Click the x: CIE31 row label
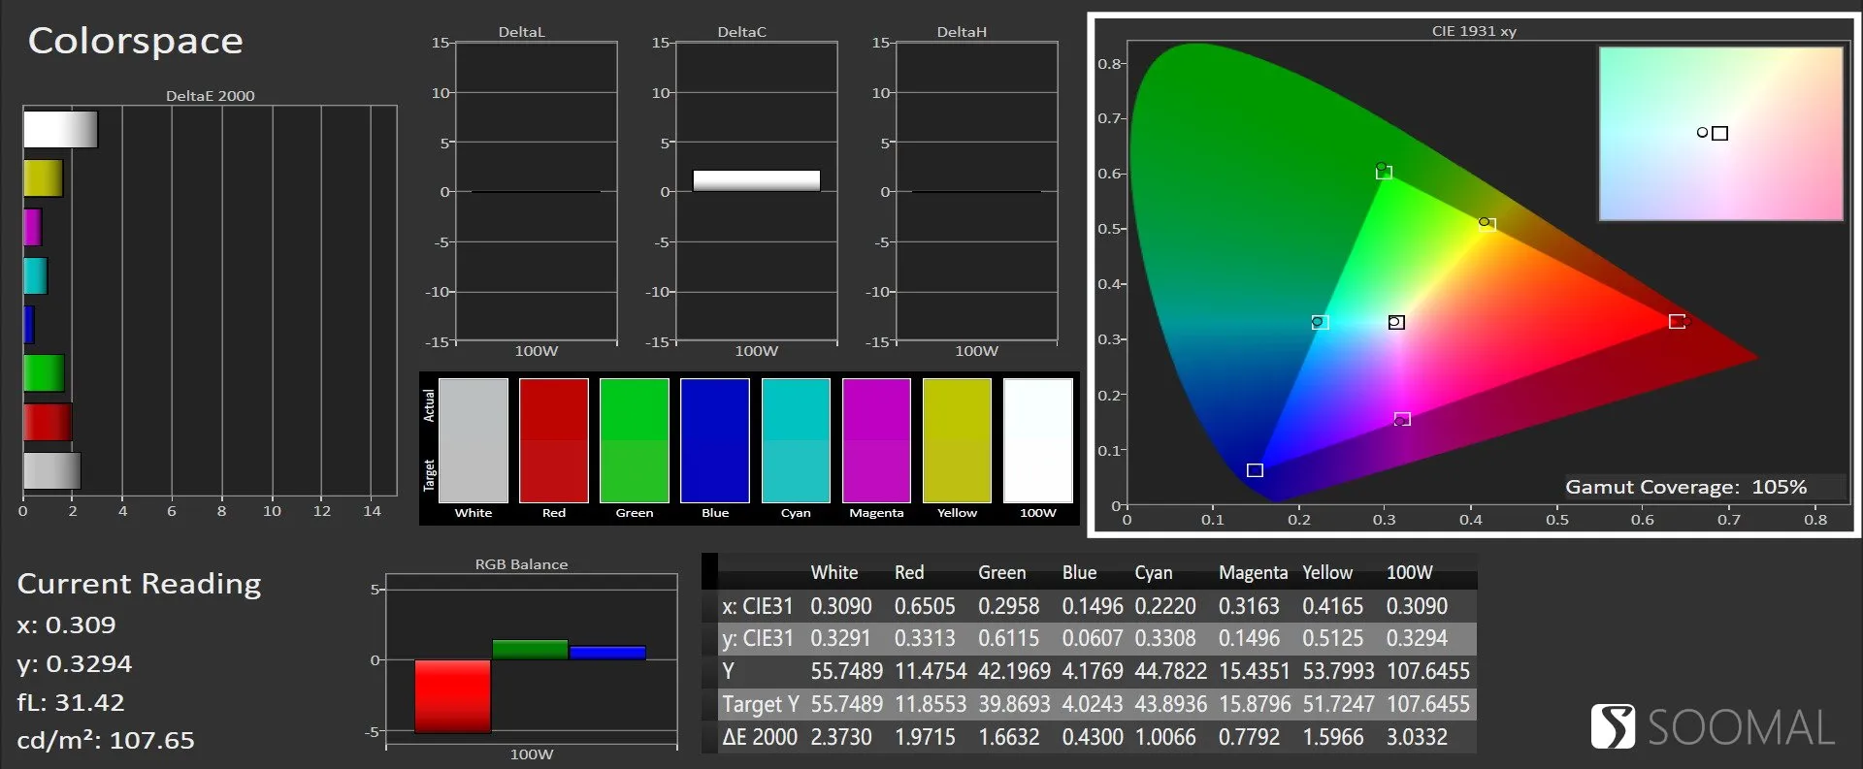This screenshot has width=1863, height=769. 757,606
